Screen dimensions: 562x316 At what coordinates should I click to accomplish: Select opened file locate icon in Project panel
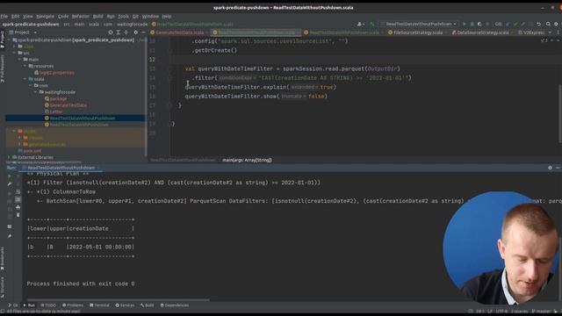click(x=111, y=32)
